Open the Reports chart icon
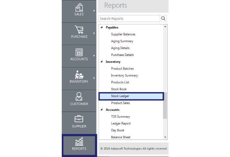 coord(79,142)
